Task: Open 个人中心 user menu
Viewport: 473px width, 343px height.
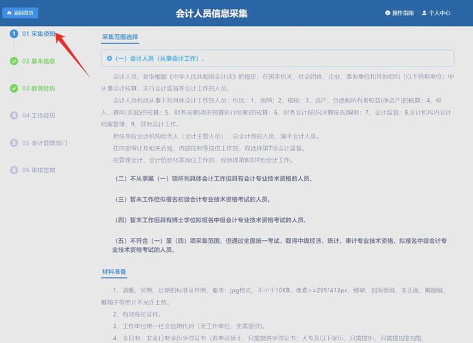Action: click(436, 13)
